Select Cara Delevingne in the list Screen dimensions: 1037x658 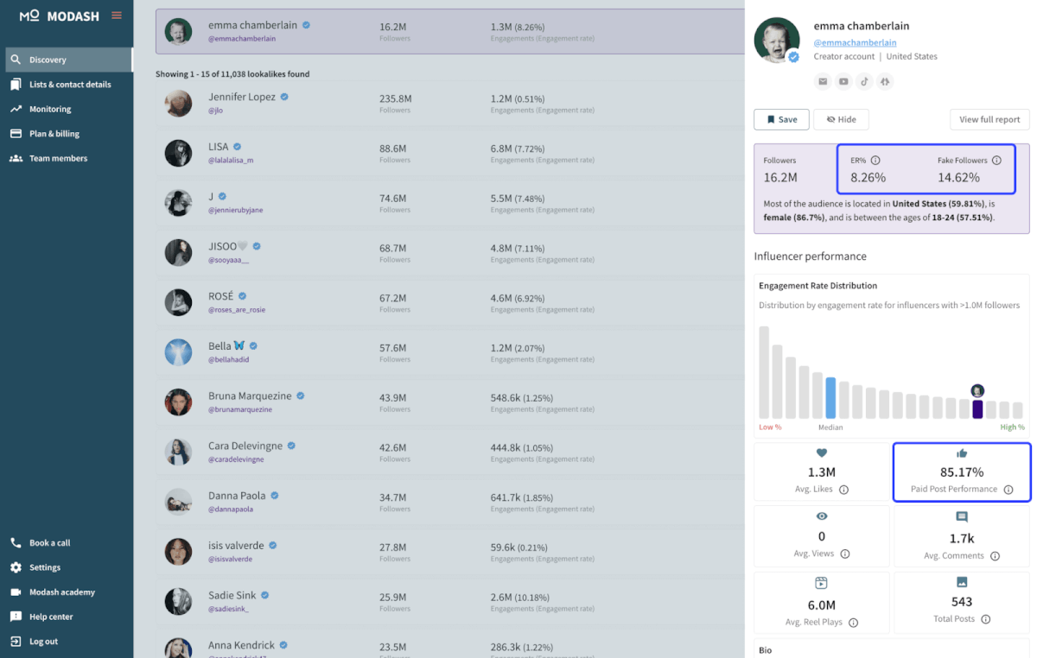click(x=449, y=452)
